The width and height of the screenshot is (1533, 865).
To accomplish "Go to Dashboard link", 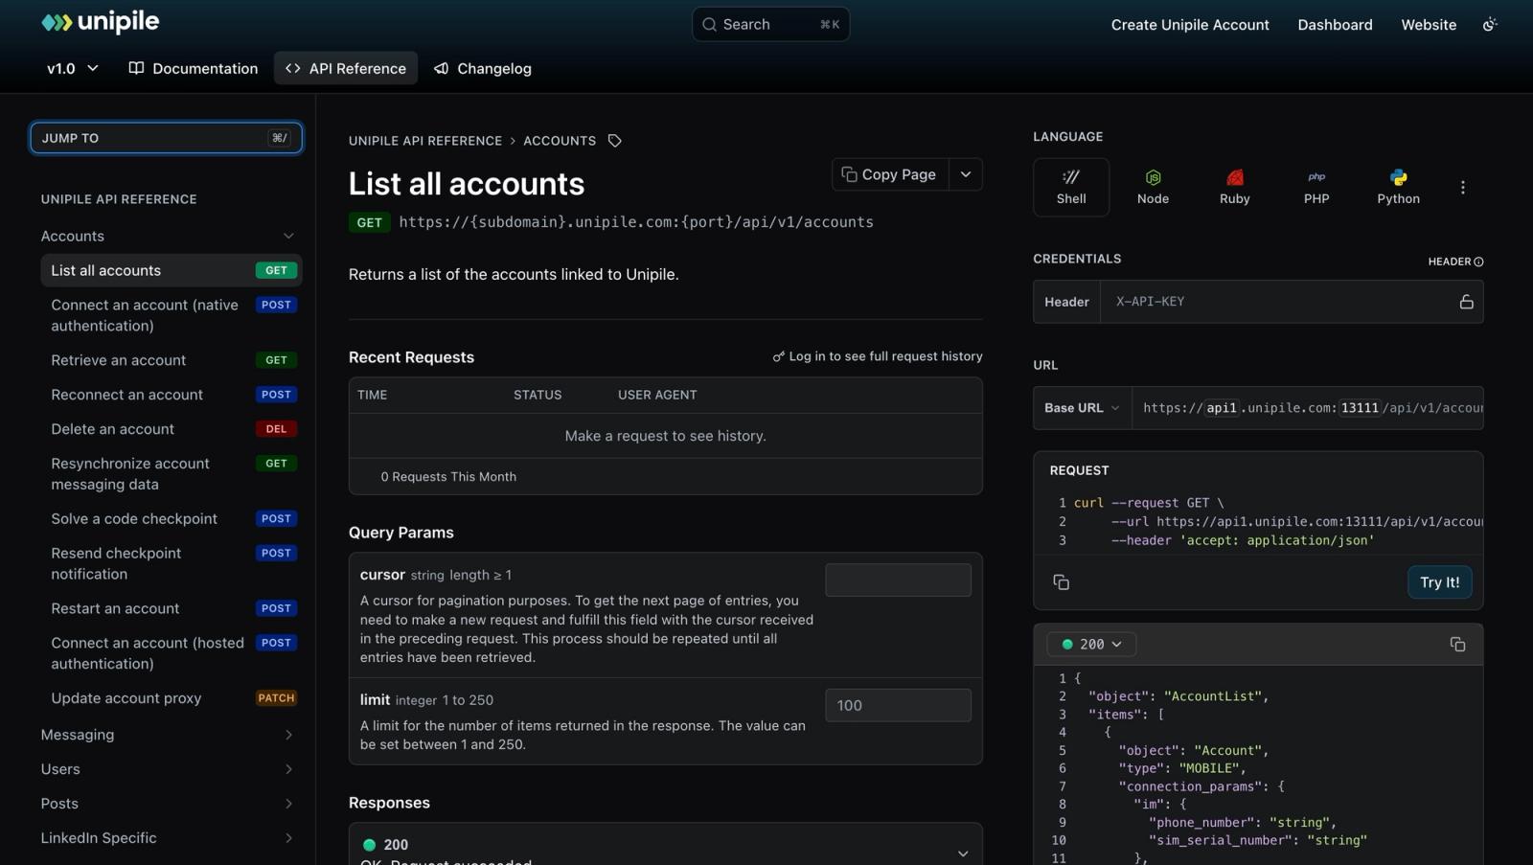I will [1335, 25].
